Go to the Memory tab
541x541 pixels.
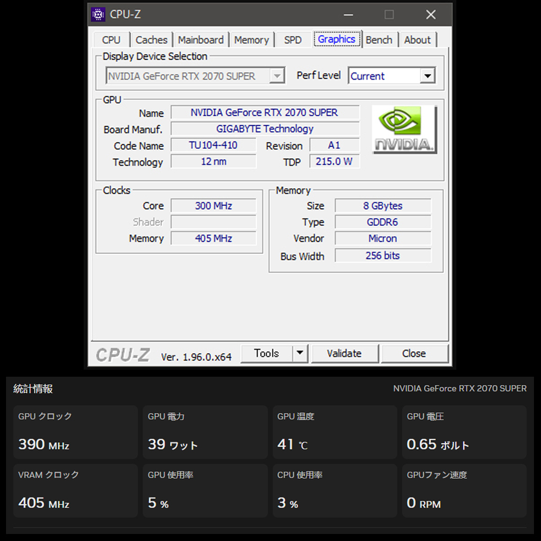[251, 40]
